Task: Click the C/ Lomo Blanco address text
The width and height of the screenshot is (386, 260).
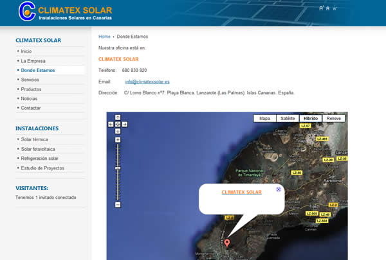Action: (x=208, y=93)
